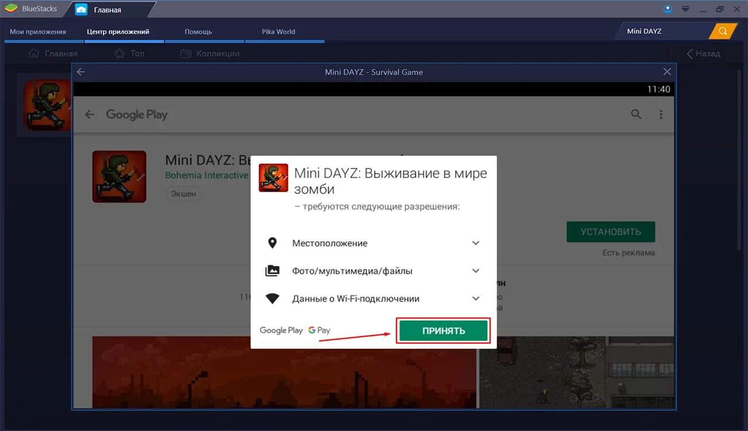Image resolution: width=748 pixels, height=431 pixels.
Task: Click the orange search magnifier button
Action: click(723, 31)
